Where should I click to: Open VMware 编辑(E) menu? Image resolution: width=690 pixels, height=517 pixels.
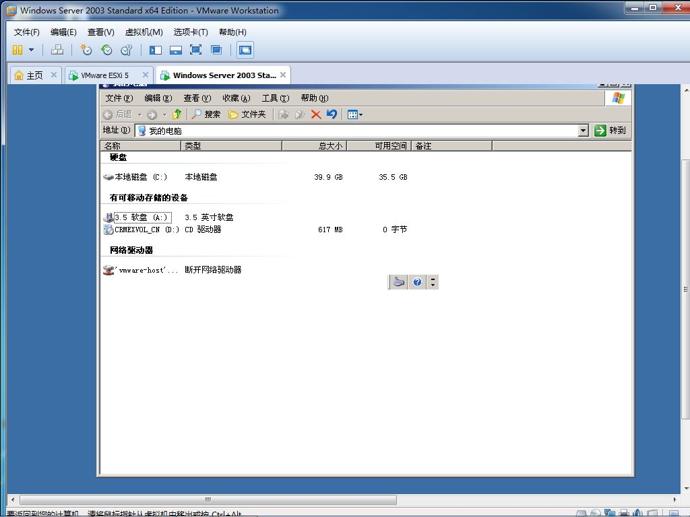tap(63, 32)
